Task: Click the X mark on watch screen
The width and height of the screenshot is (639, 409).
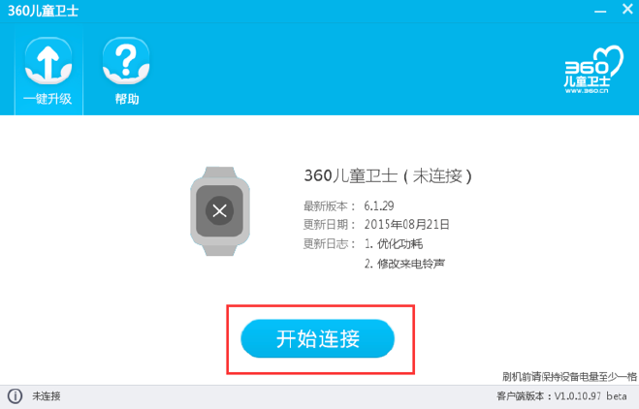Action: [x=220, y=210]
